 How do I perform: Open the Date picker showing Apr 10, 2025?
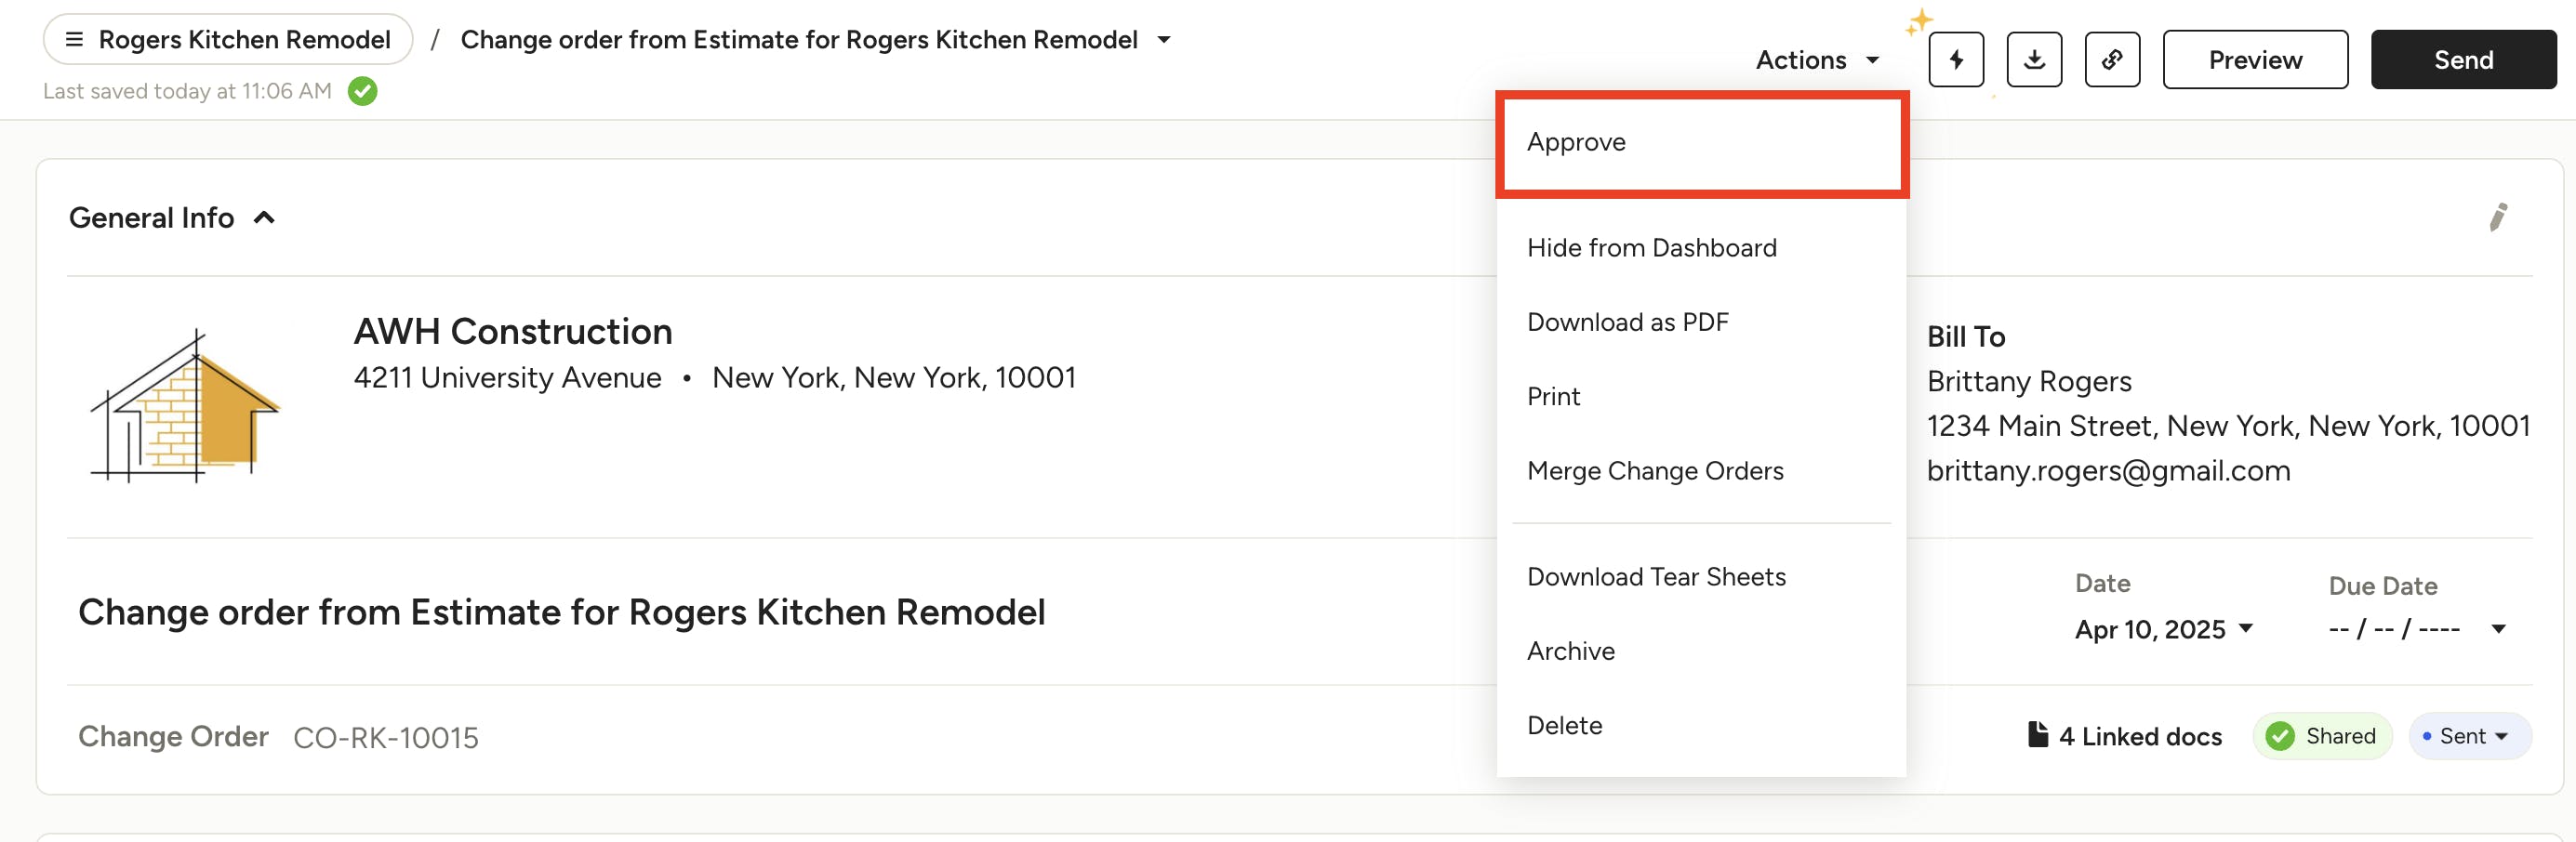2163,629
